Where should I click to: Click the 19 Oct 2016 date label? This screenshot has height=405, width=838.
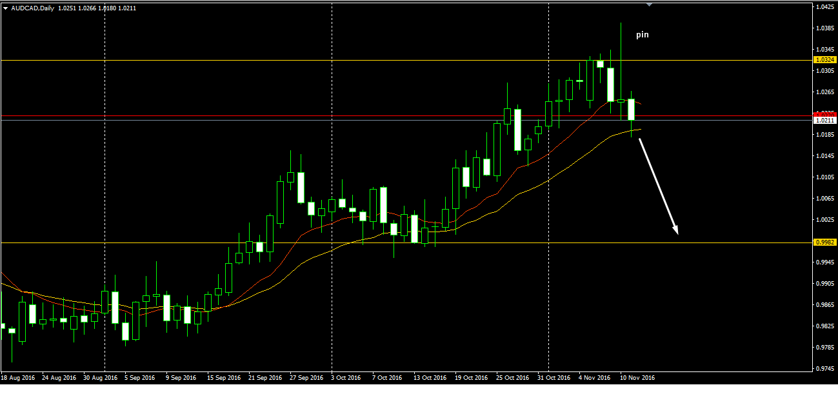[x=472, y=378]
